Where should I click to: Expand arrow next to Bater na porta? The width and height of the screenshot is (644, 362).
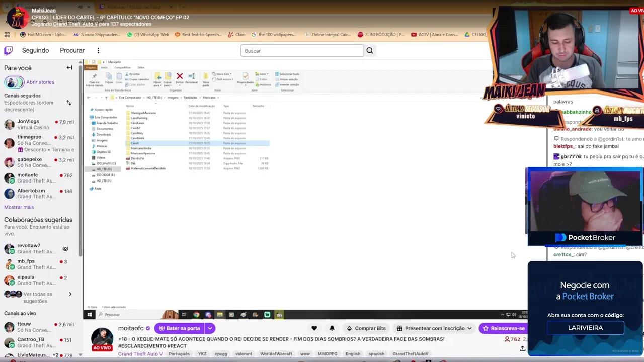210,328
